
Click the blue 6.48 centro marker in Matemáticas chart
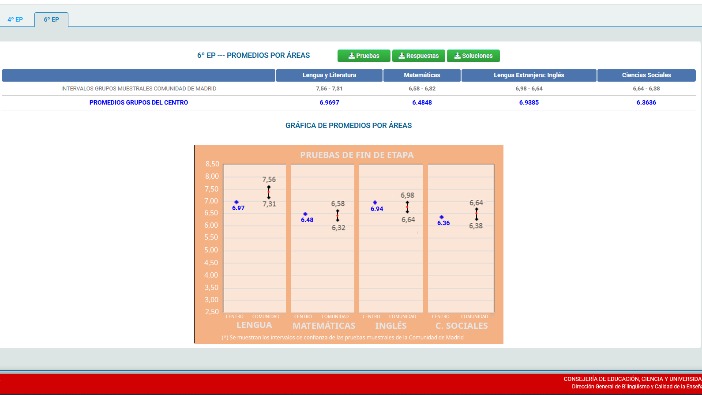(x=305, y=214)
